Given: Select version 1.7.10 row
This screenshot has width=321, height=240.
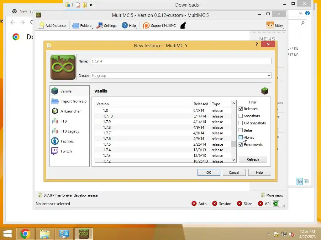Looking at the screenshot, I should [163, 116].
